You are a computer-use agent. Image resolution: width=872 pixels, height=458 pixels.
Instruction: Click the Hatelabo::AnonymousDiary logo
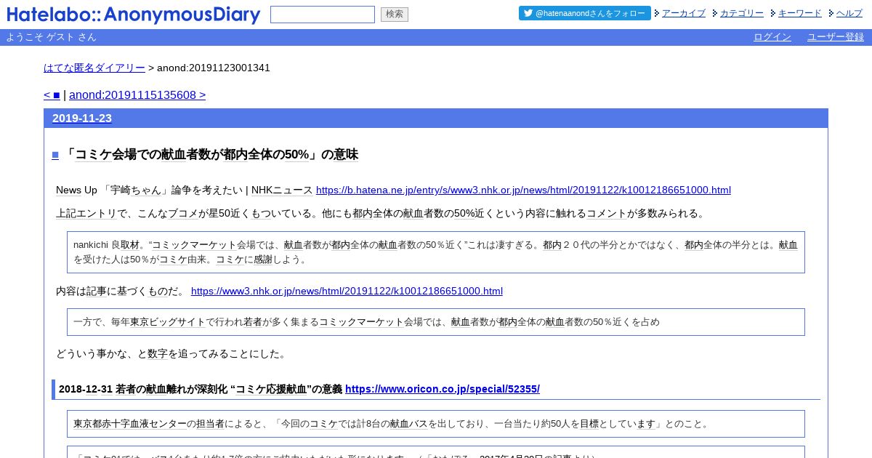coord(133,15)
